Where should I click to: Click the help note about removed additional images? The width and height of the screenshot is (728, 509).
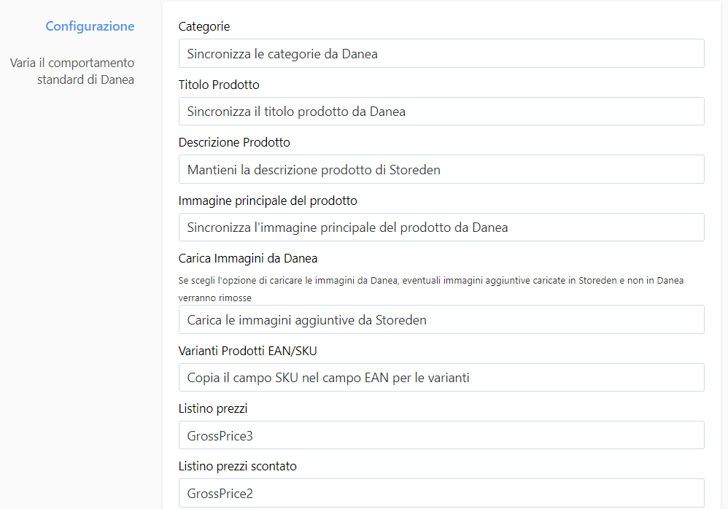click(x=430, y=280)
